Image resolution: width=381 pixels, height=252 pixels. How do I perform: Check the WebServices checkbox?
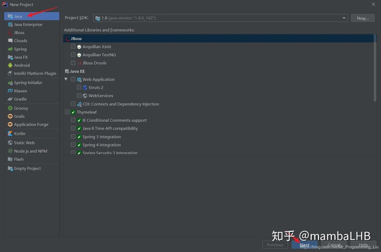[79, 95]
